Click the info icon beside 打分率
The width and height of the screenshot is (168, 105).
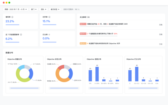pyautogui.click(x=49, y=35)
